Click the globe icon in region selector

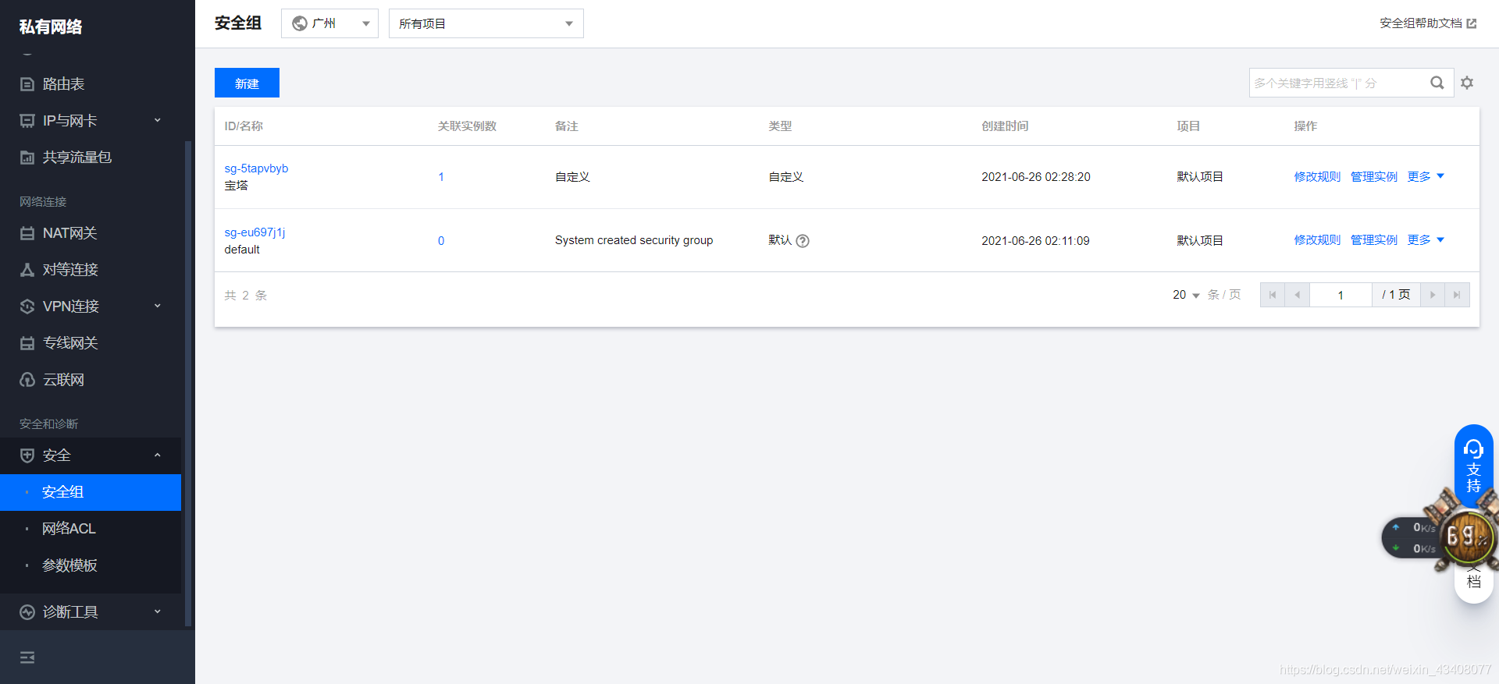300,23
